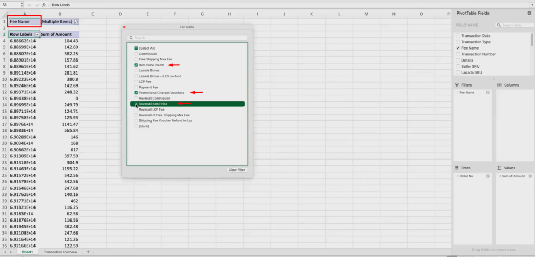Close the Fee Name filter popup
The image size is (535, 257).
point(124,26)
